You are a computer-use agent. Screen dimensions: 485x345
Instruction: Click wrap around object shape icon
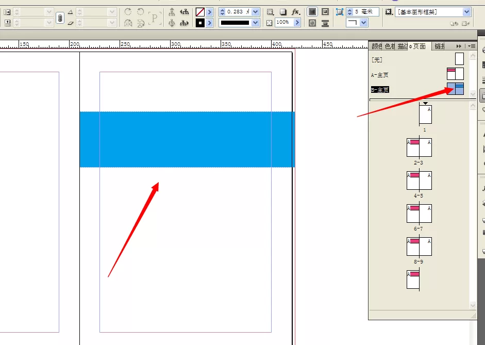click(x=312, y=23)
